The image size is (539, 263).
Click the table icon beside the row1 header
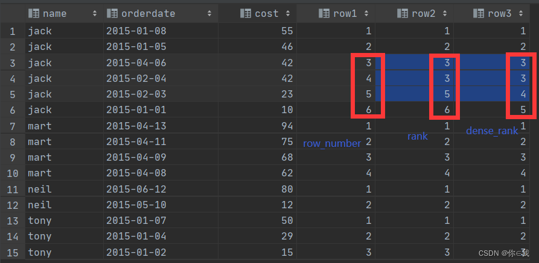pos(324,13)
